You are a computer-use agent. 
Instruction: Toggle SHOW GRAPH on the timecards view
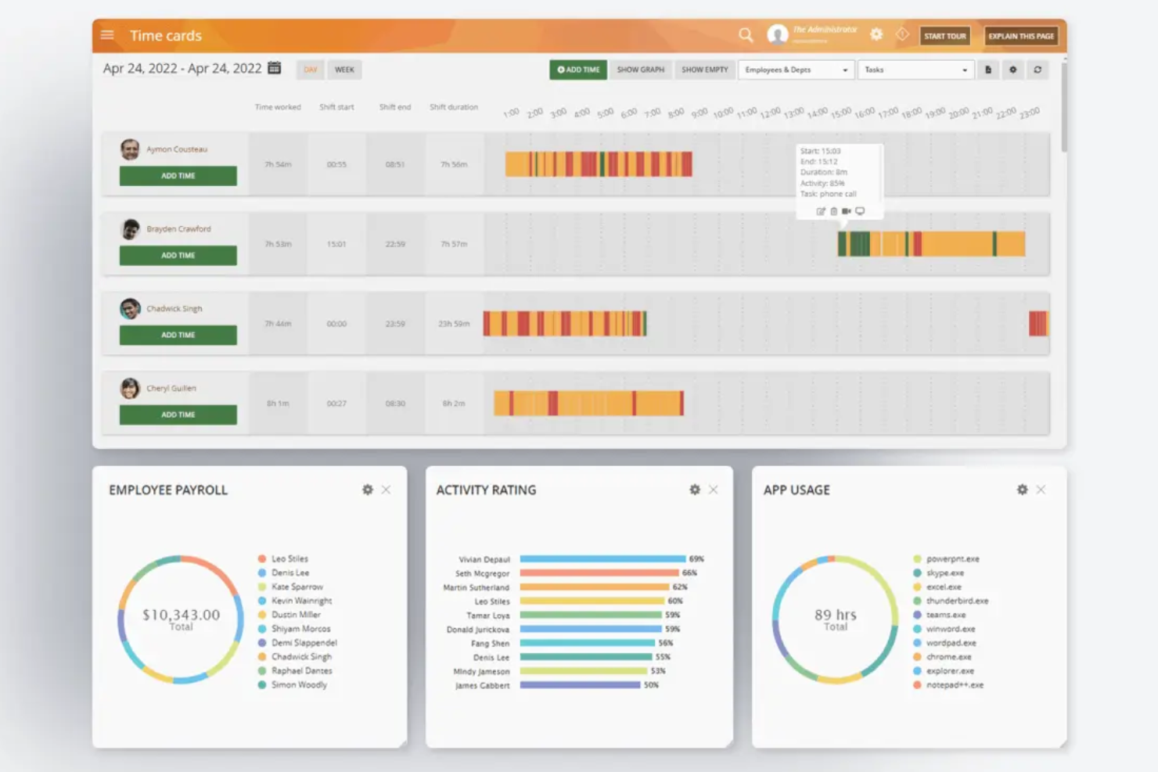click(640, 70)
